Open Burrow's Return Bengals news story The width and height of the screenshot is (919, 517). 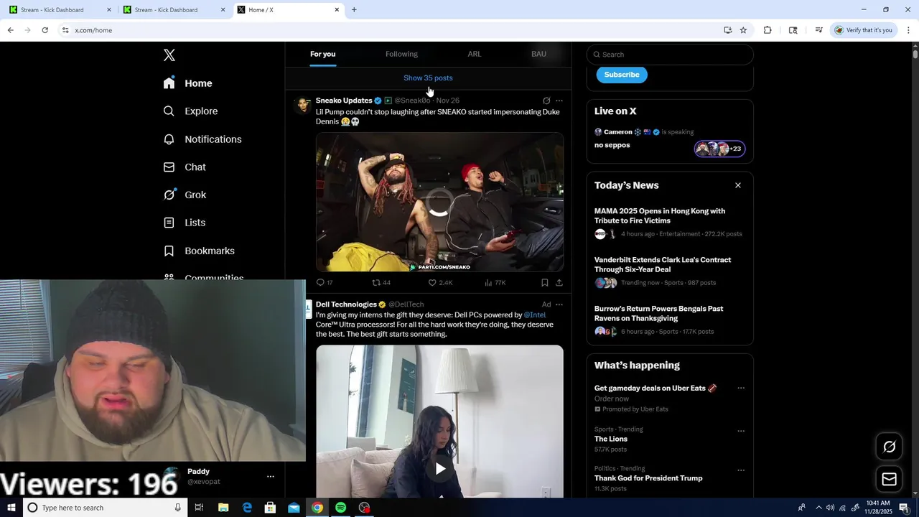[670, 320]
